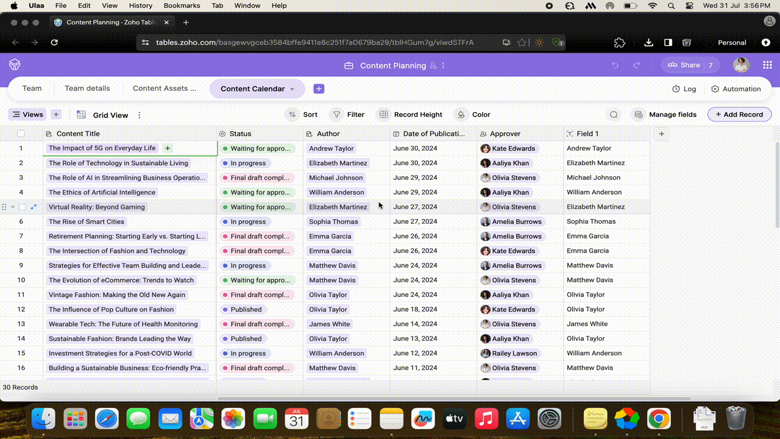Viewport: 780px width, 439px height.
Task: Toggle the Views panel button
Action: point(27,115)
